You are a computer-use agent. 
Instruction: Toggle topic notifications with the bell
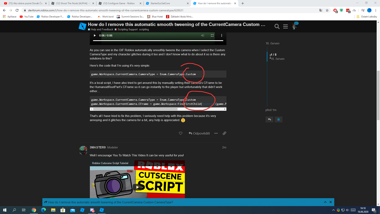(278, 119)
